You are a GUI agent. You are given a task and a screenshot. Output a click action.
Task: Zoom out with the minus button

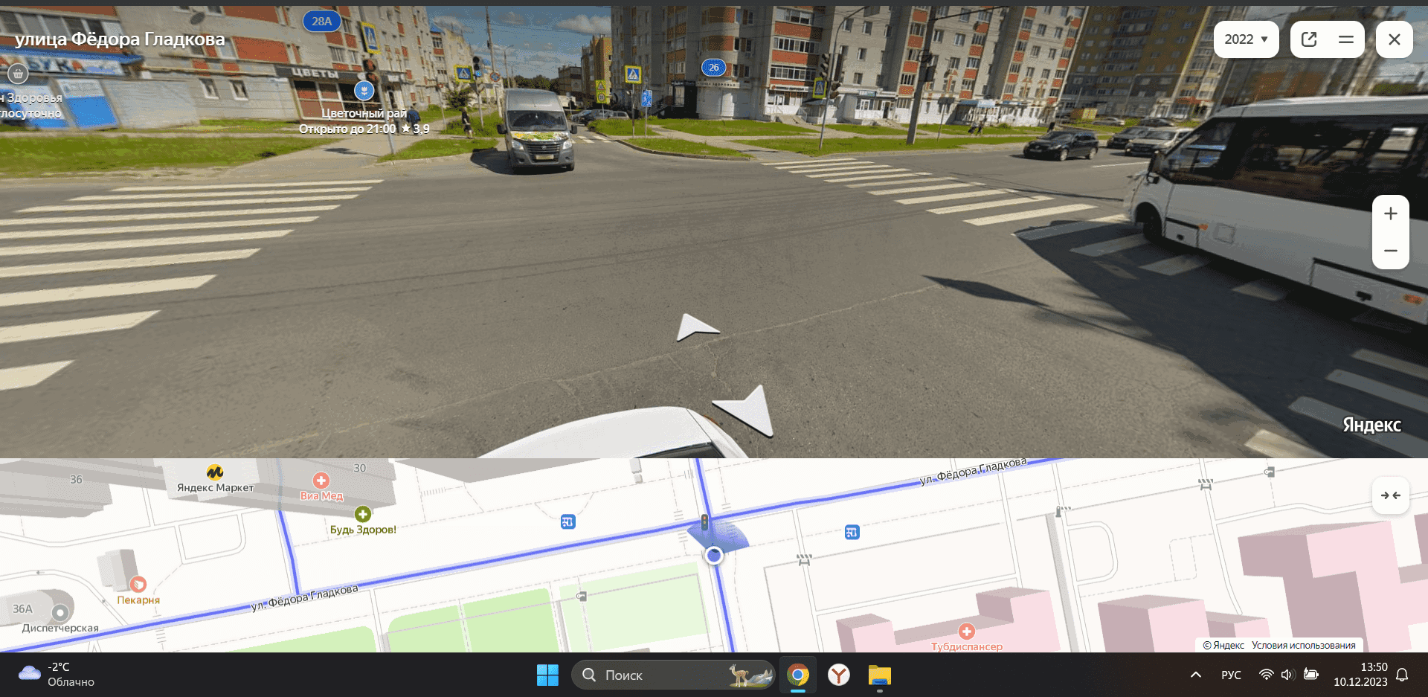click(x=1390, y=251)
